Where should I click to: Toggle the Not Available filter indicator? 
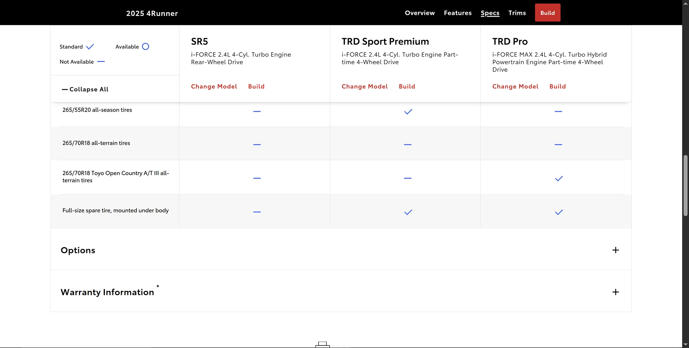point(101,62)
